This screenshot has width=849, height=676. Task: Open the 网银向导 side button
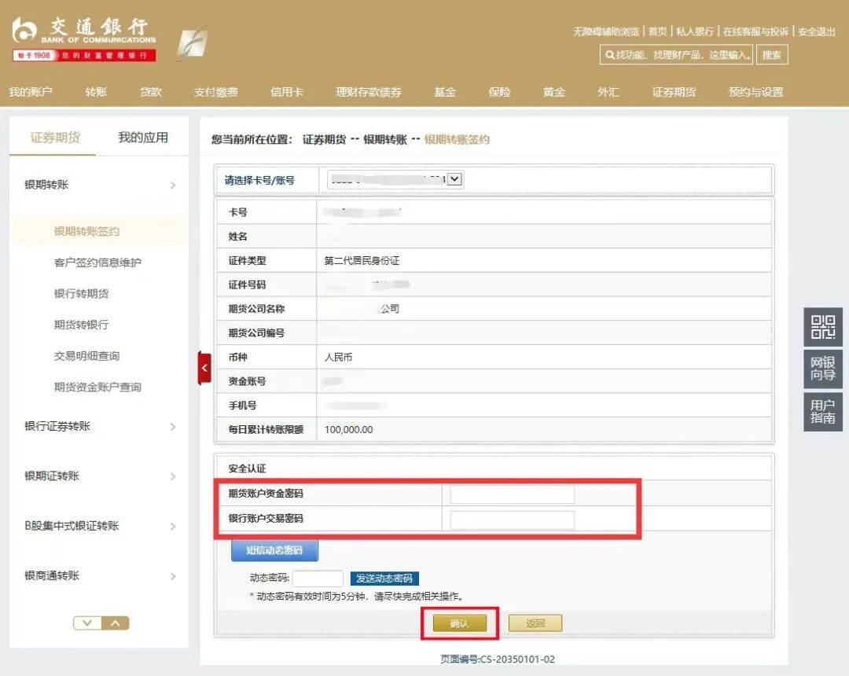pyautogui.click(x=822, y=369)
